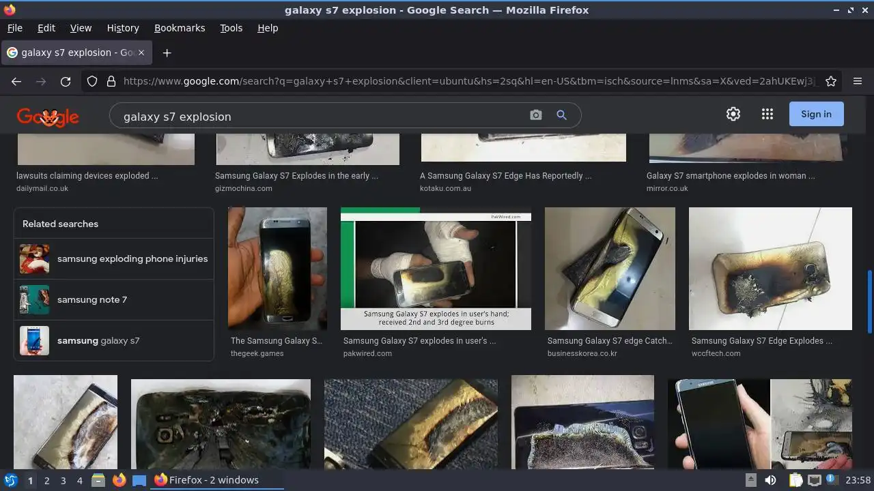This screenshot has height=491, width=874.
Task: Click the mirror.co.uk source text
Action: coord(667,188)
